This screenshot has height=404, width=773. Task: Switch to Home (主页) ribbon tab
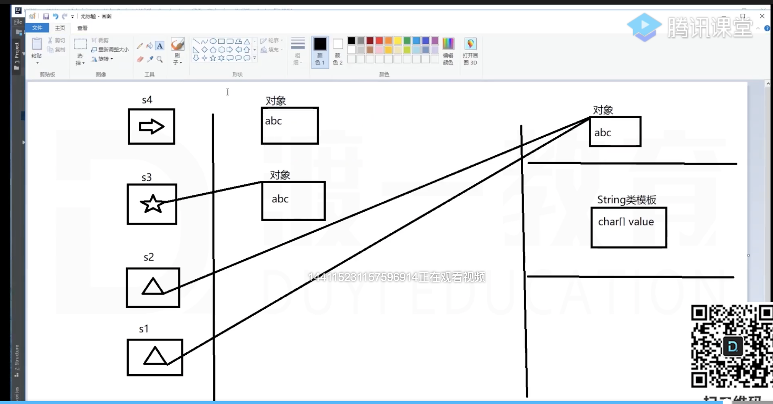[60, 28]
